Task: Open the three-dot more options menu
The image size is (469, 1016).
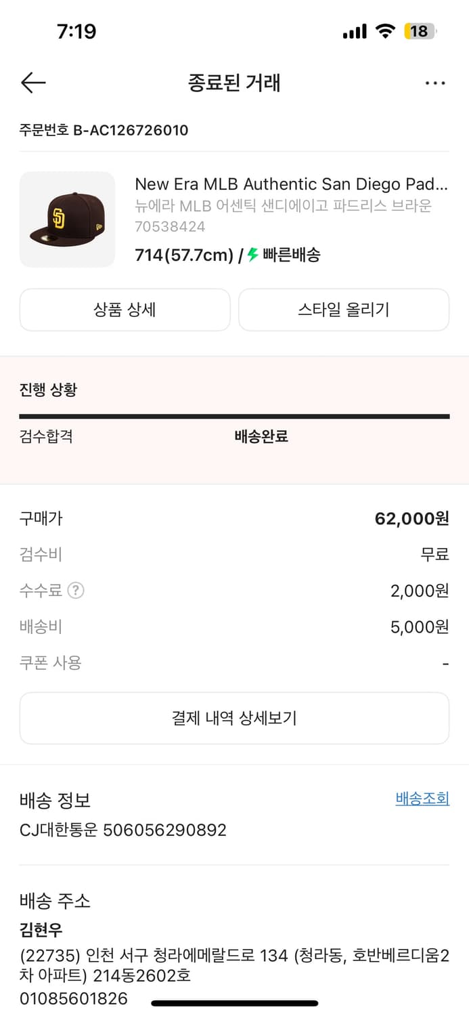Action: point(435,83)
